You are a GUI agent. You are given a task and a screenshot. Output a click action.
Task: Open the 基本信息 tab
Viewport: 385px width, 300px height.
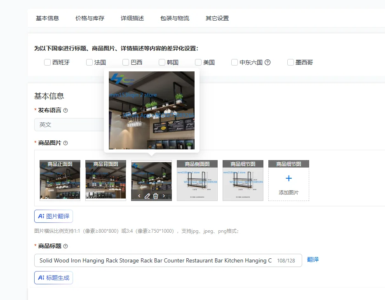pos(47,18)
